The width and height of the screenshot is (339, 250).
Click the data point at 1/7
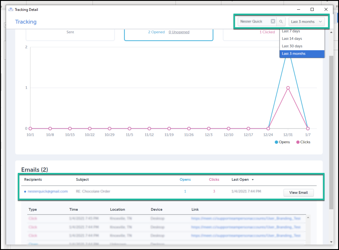pos(308,129)
